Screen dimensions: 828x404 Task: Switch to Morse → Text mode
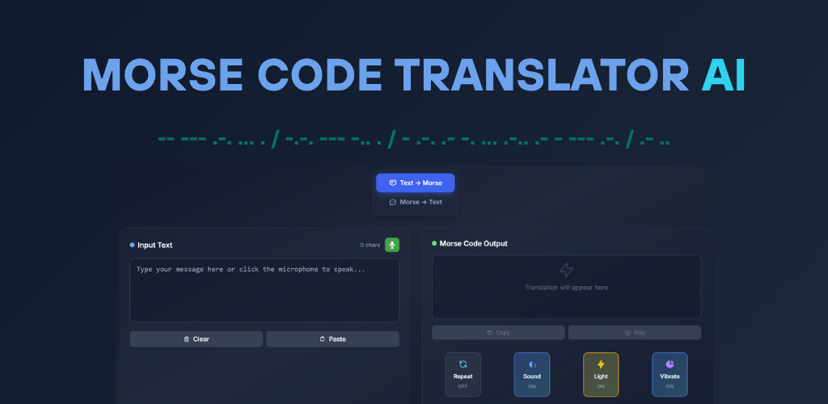pyautogui.click(x=415, y=202)
